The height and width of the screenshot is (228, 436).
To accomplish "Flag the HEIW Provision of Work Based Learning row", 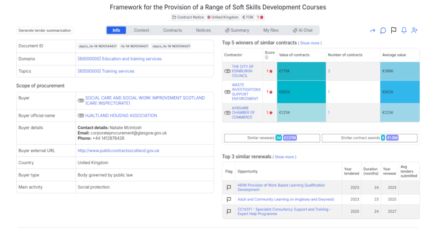I will tap(229, 188).
